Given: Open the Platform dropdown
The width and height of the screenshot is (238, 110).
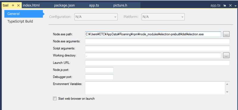Looking at the screenshot, I should [163, 17].
